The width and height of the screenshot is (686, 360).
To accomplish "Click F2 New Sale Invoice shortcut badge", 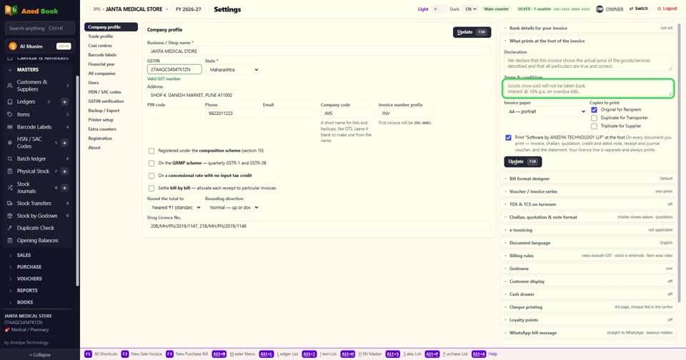I will coord(124,354).
